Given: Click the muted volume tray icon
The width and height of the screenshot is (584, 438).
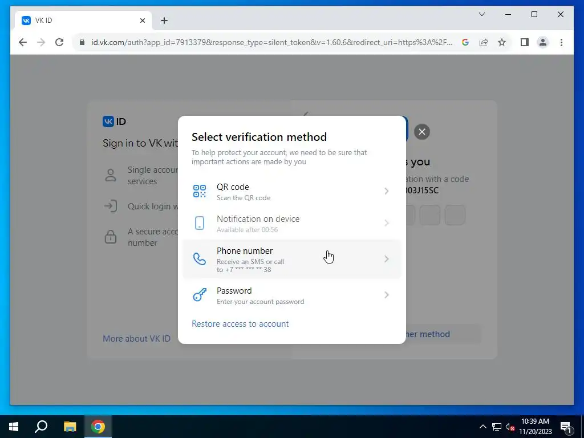Looking at the screenshot, I should pos(510,427).
